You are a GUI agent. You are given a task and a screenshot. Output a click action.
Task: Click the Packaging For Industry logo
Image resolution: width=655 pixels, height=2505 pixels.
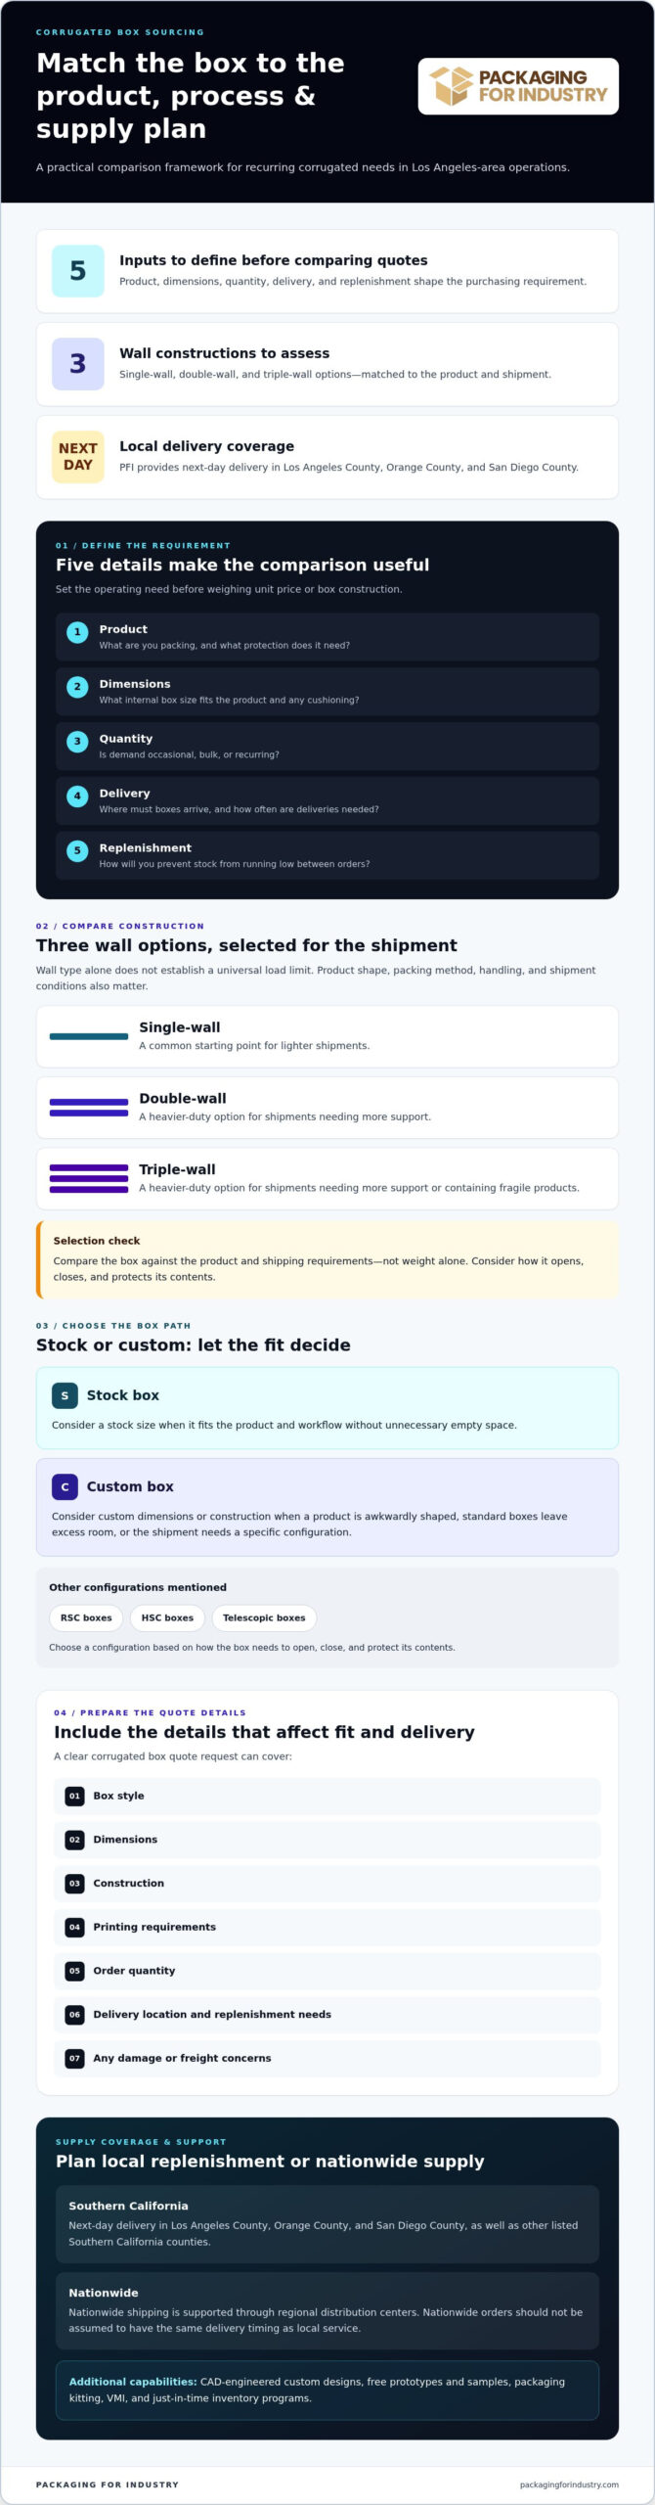(518, 86)
